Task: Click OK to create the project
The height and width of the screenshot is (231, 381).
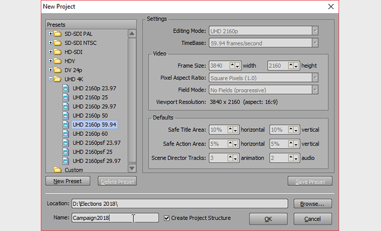Action: tap(268, 218)
